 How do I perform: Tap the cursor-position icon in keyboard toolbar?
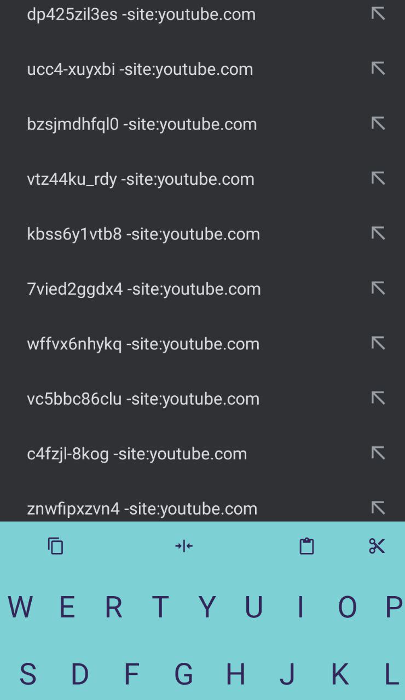click(184, 546)
